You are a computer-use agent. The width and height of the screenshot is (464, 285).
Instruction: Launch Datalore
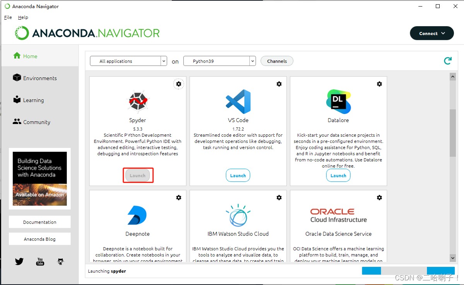[x=338, y=175]
